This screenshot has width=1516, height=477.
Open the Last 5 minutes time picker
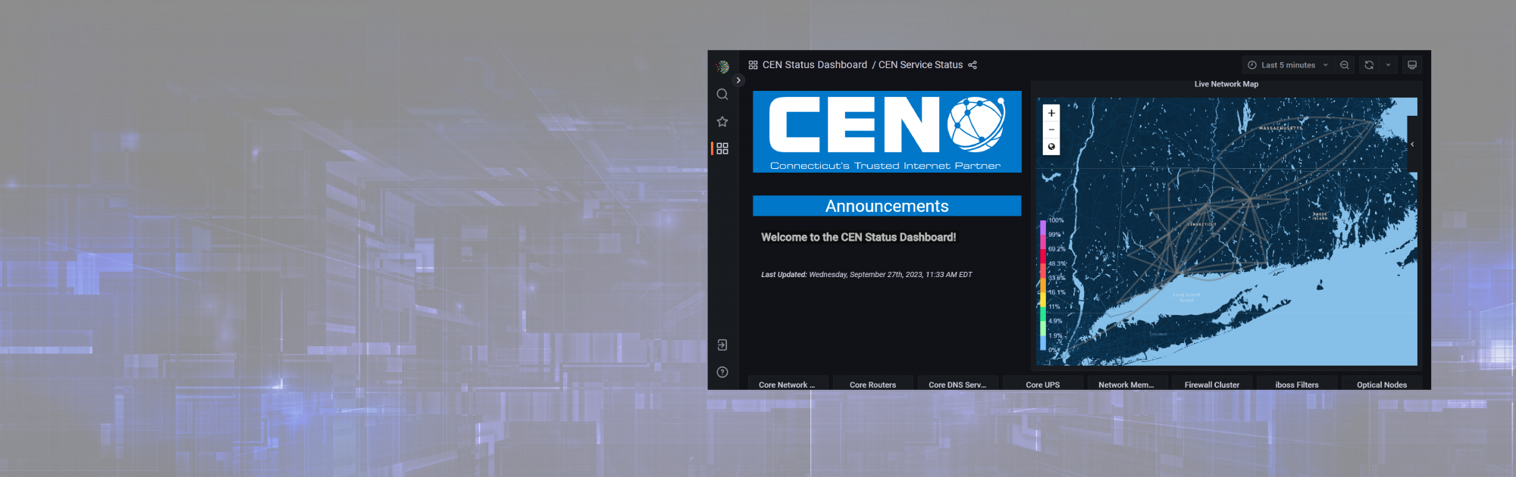coord(1288,65)
